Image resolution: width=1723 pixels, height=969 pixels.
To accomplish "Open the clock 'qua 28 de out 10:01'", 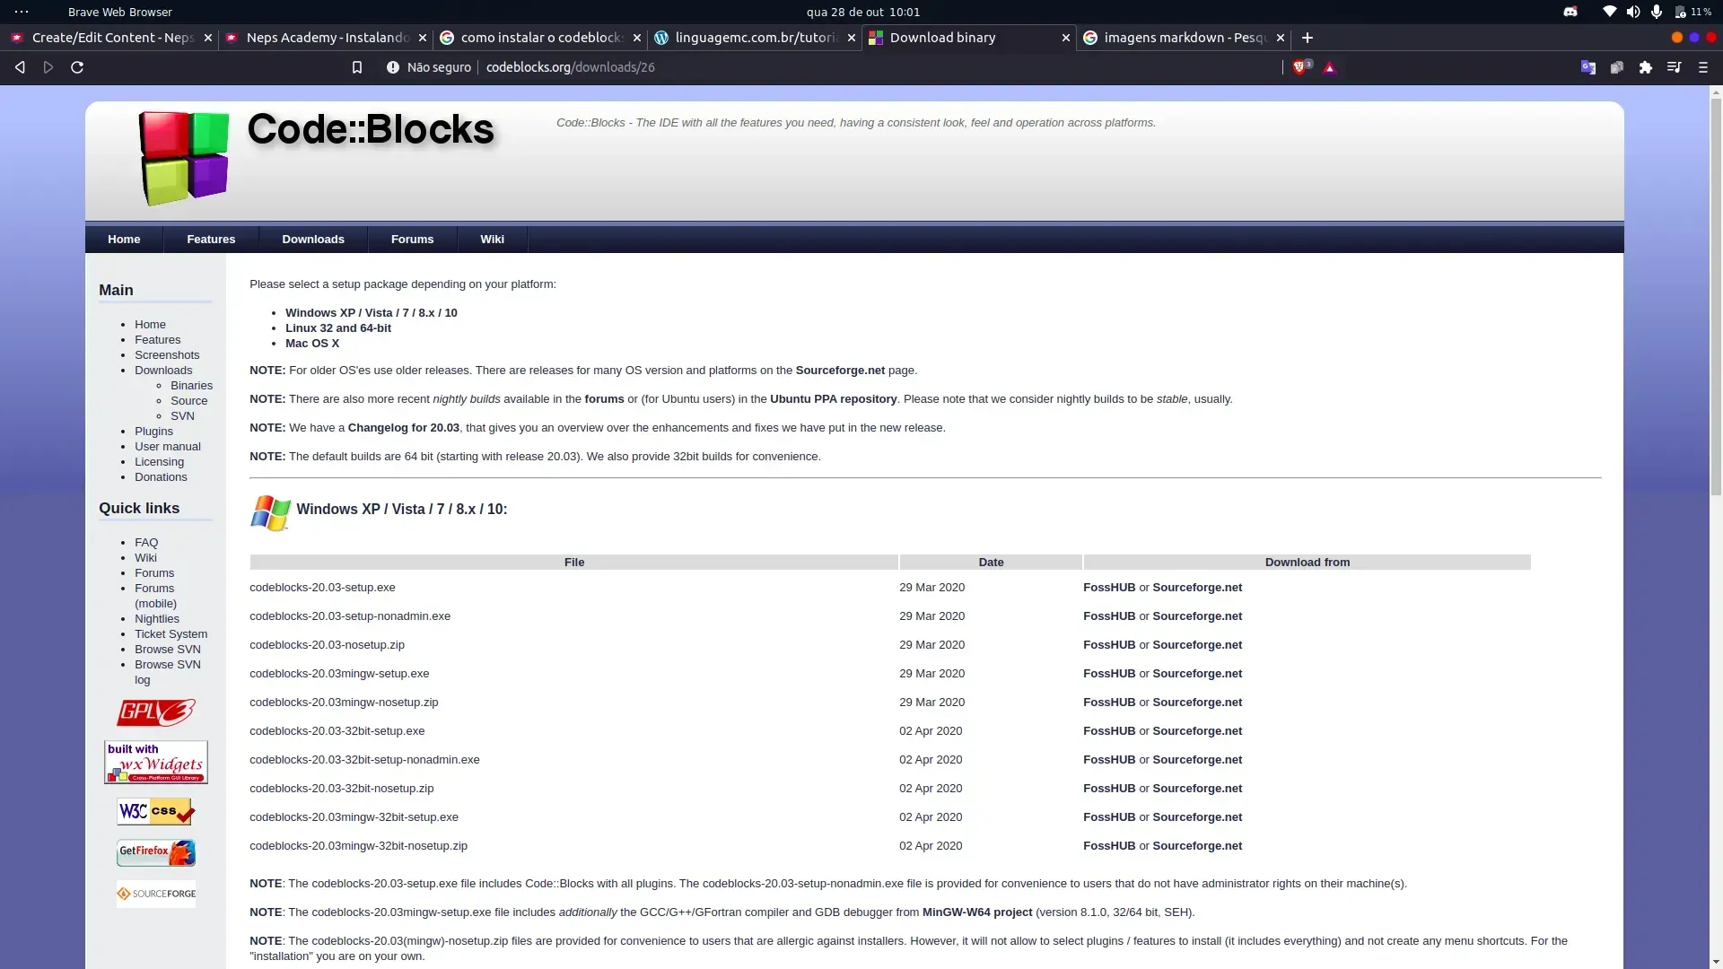I will [x=863, y=12].
